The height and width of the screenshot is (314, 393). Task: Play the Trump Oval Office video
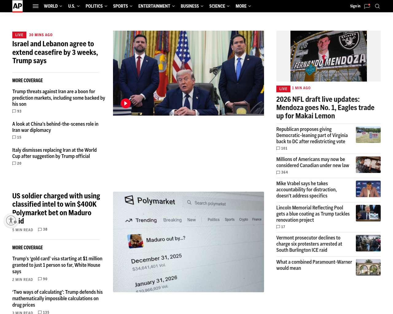[x=126, y=103]
